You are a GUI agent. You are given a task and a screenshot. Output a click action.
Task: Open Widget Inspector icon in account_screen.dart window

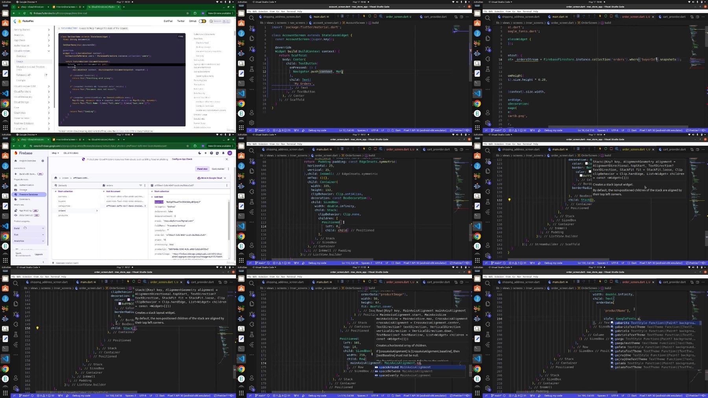click(380, 16)
